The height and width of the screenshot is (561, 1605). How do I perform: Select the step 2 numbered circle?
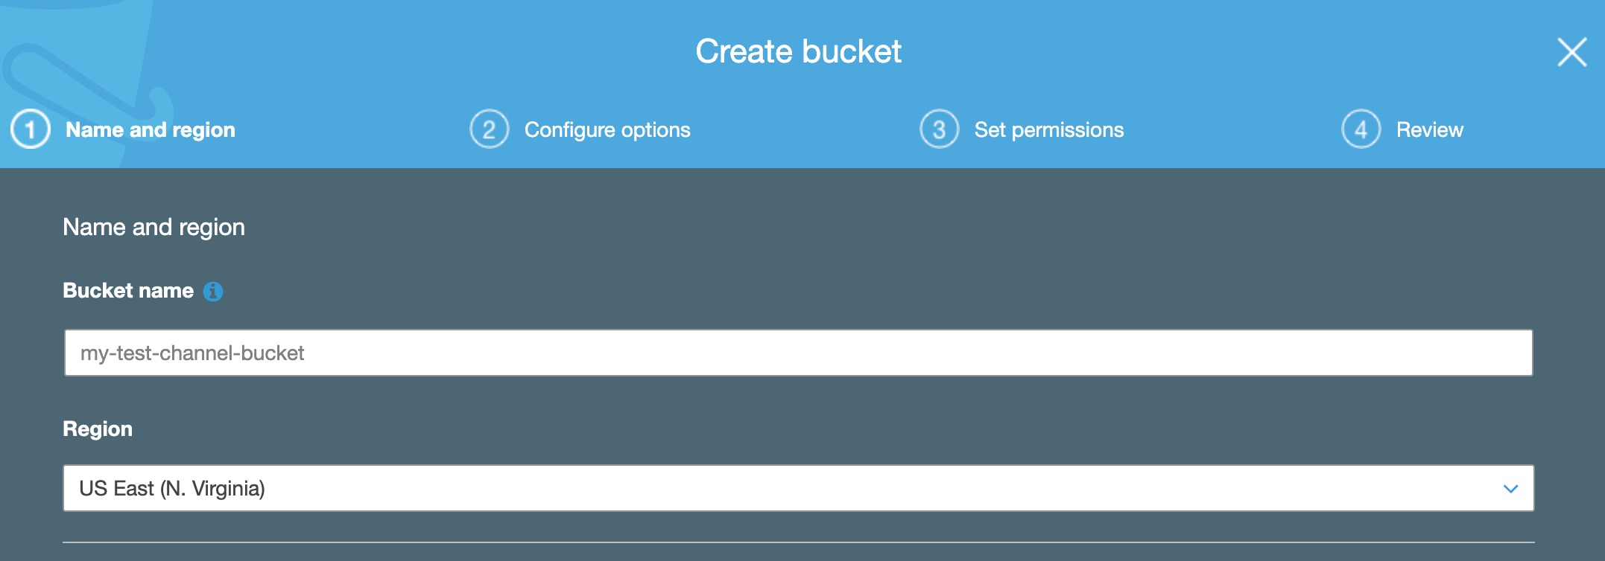(490, 129)
